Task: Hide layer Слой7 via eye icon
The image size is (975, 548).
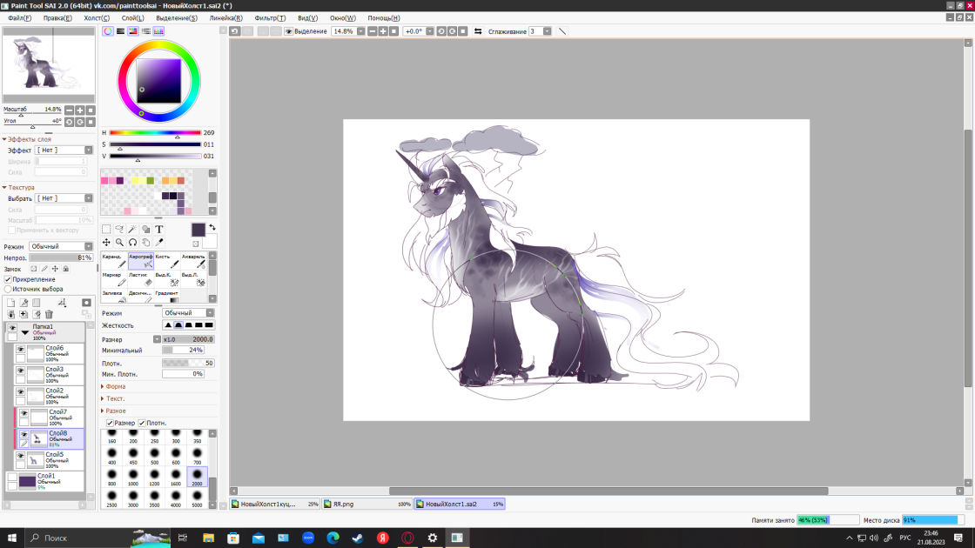Action: coord(24,413)
